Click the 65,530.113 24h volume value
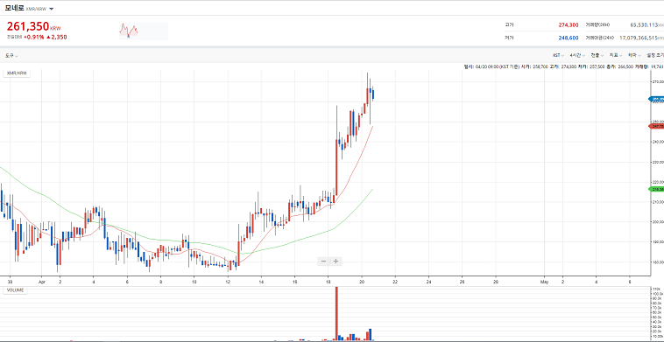 coord(644,25)
